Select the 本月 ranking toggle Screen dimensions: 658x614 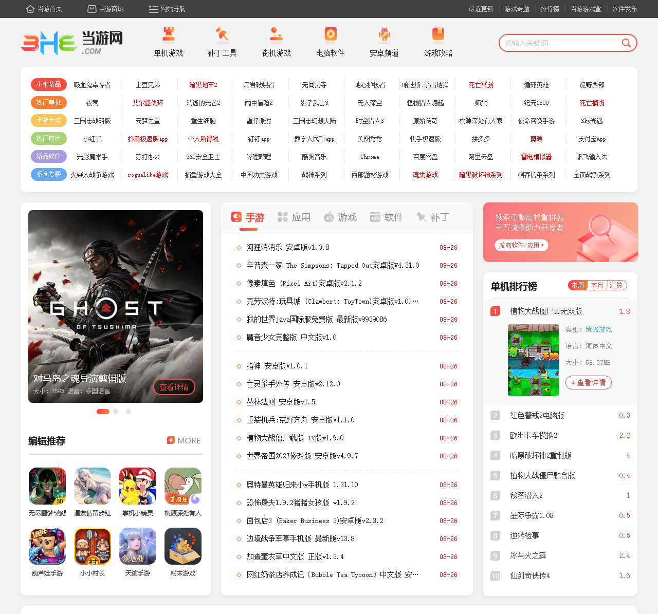(x=597, y=285)
